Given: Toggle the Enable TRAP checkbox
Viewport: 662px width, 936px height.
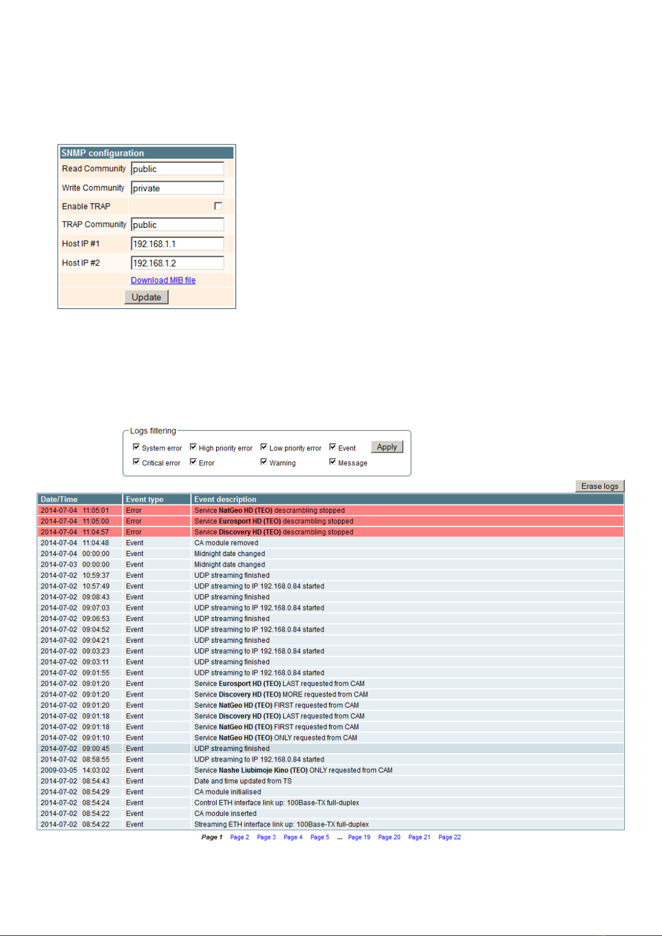Looking at the screenshot, I should click(x=218, y=206).
